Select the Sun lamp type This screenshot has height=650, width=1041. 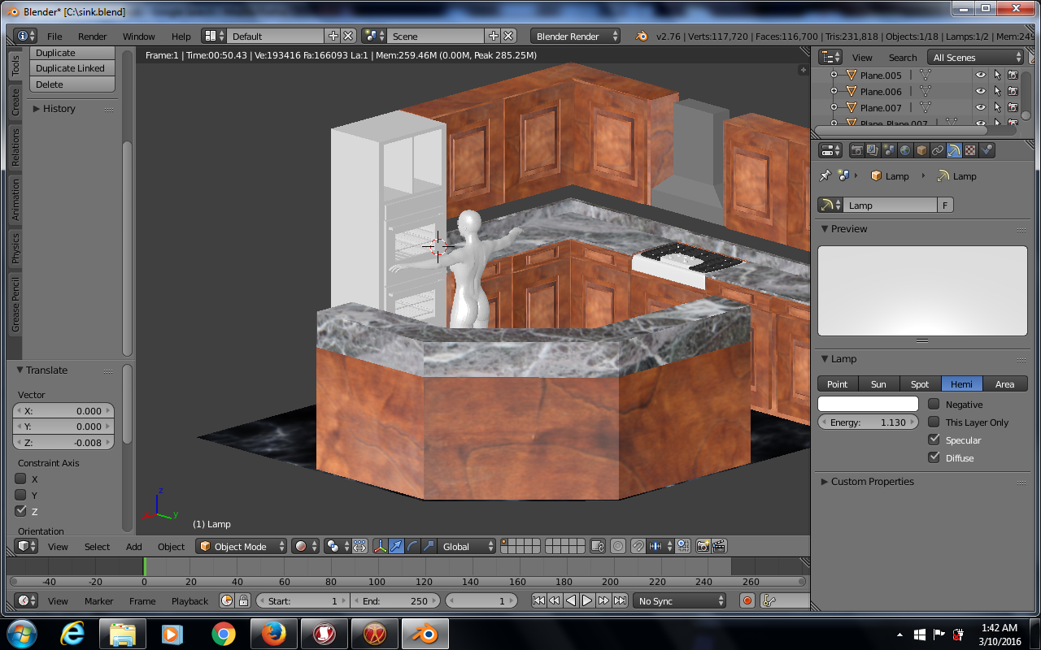(878, 383)
